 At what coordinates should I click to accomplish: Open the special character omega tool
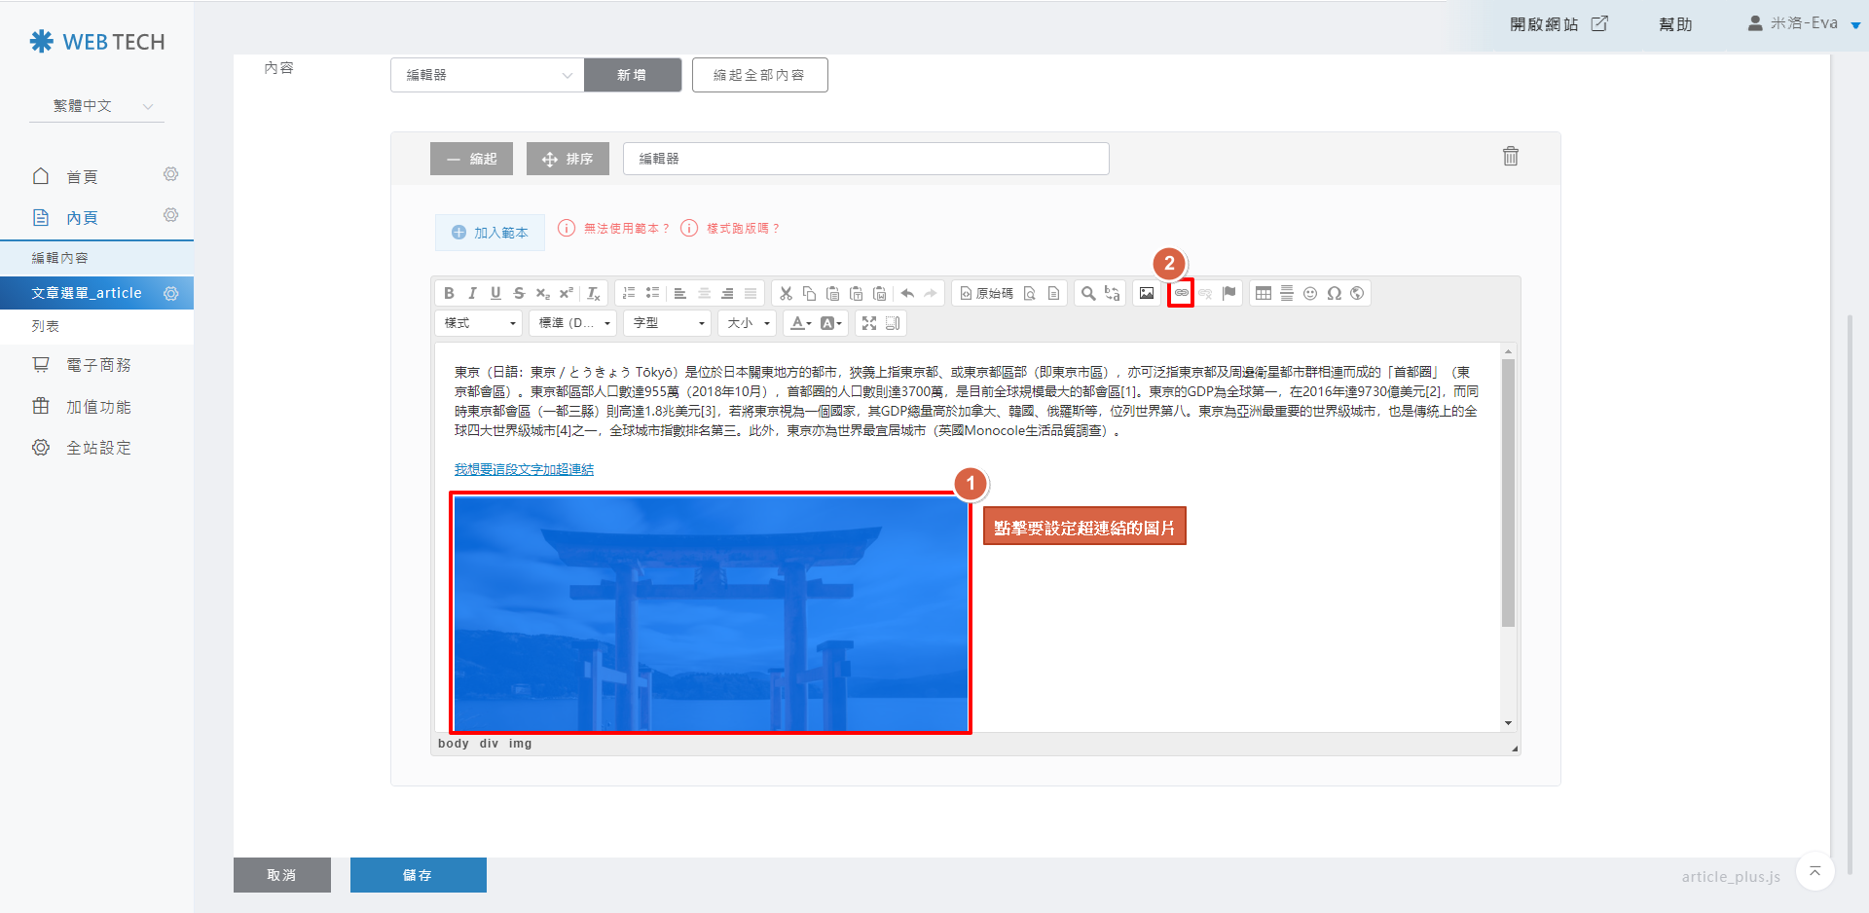coord(1334,293)
